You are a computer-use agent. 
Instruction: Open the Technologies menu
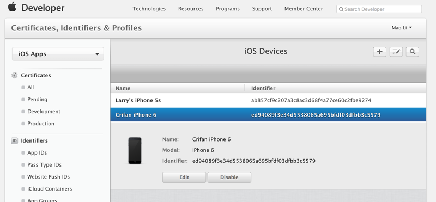point(149,9)
